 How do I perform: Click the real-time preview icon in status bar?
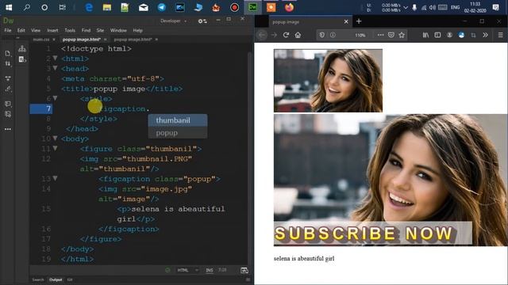(244, 270)
